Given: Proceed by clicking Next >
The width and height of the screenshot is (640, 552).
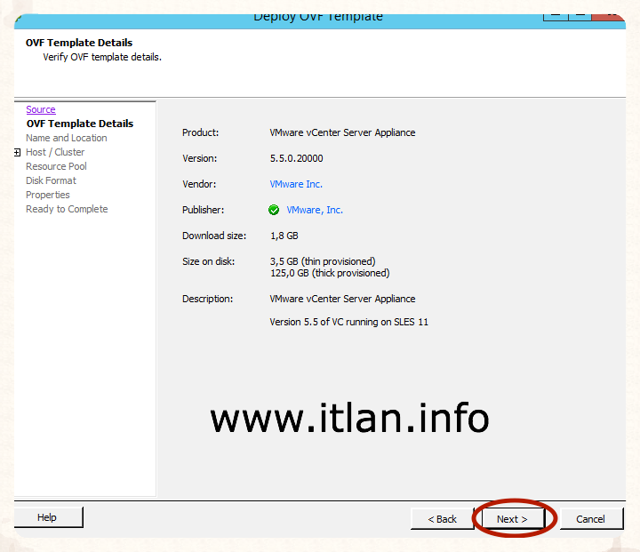Looking at the screenshot, I should point(512,519).
